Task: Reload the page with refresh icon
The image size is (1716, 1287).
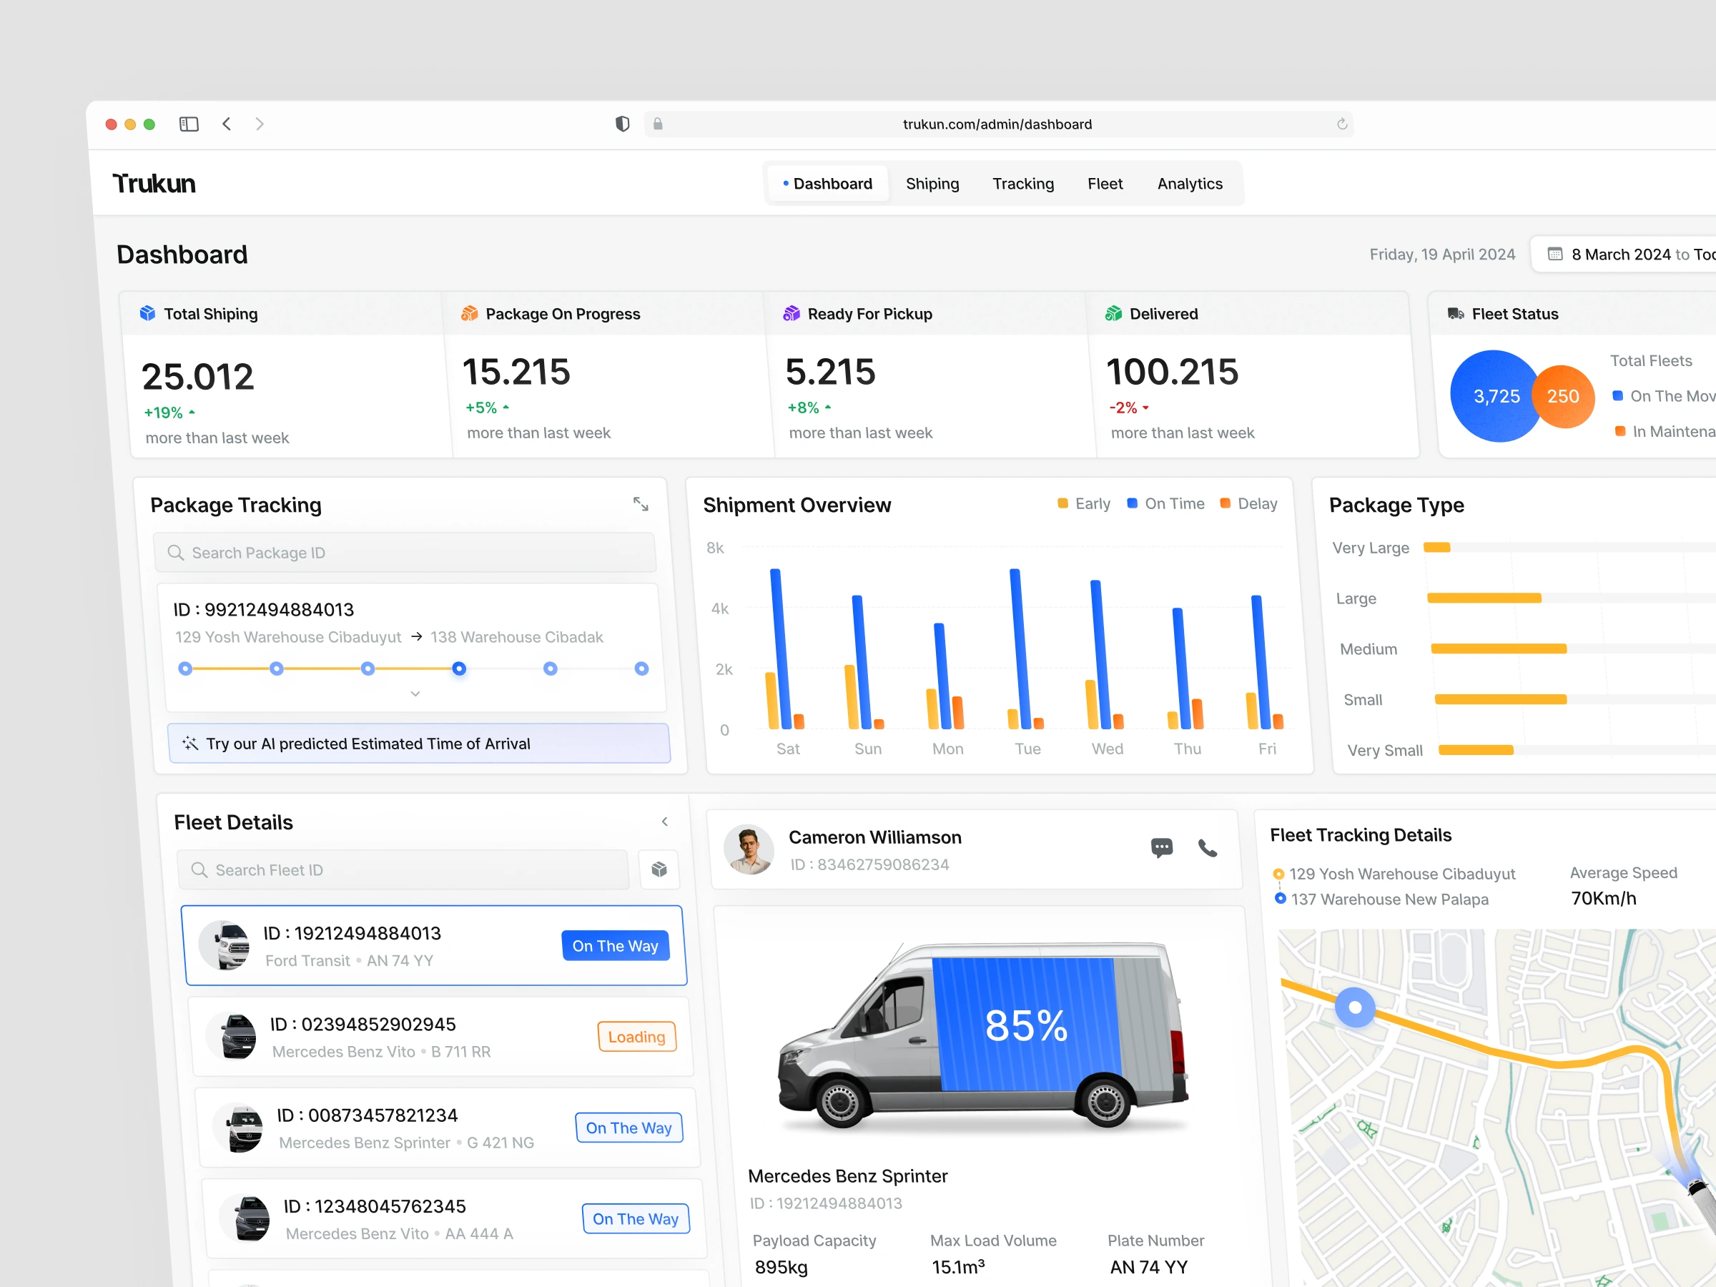Action: (1341, 124)
